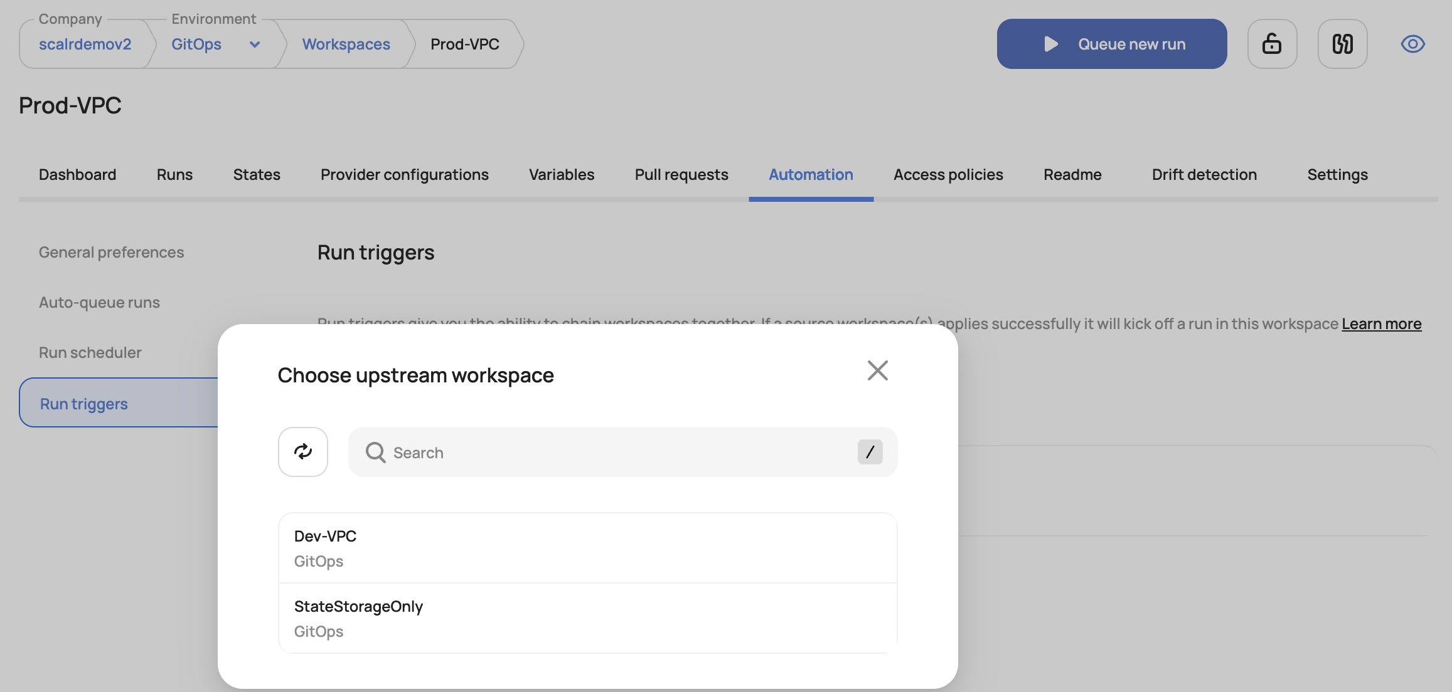Close the Choose upstream workspace dialog
This screenshot has width=1452, height=692.
[x=877, y=370]
